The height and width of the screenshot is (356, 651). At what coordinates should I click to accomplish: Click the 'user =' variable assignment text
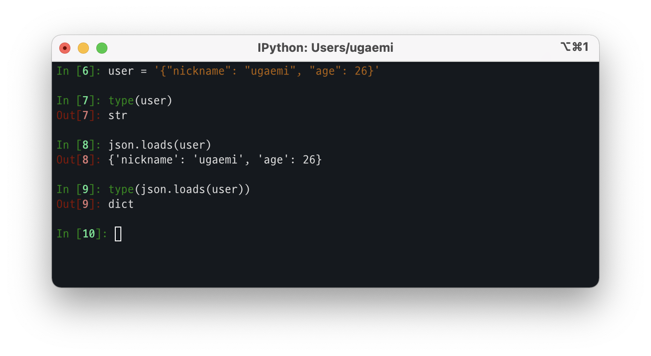click(x=127, y=71)
